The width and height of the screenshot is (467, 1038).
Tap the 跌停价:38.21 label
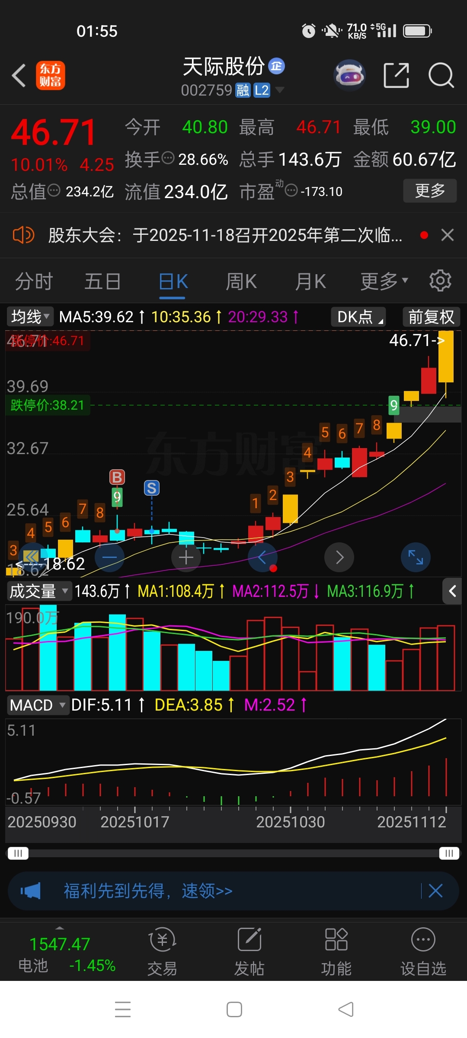point(48,405)
